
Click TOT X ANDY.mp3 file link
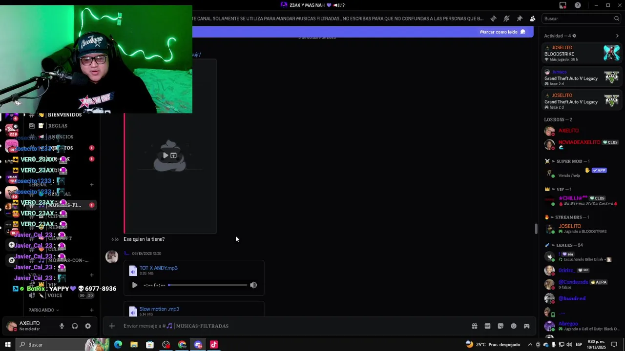tap(158, 268)
